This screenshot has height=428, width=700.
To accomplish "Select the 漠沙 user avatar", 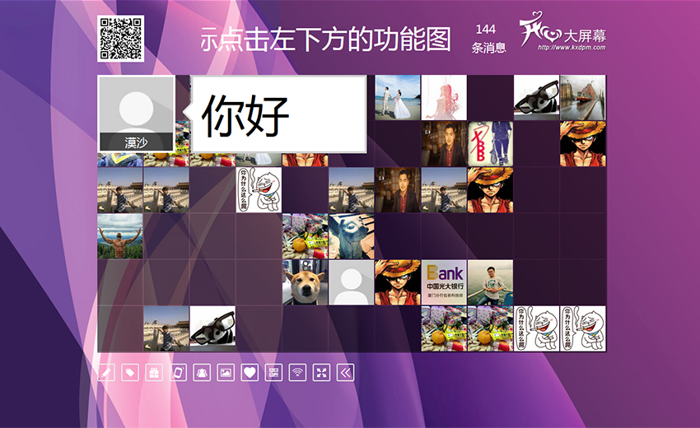I will coord(136,114).
